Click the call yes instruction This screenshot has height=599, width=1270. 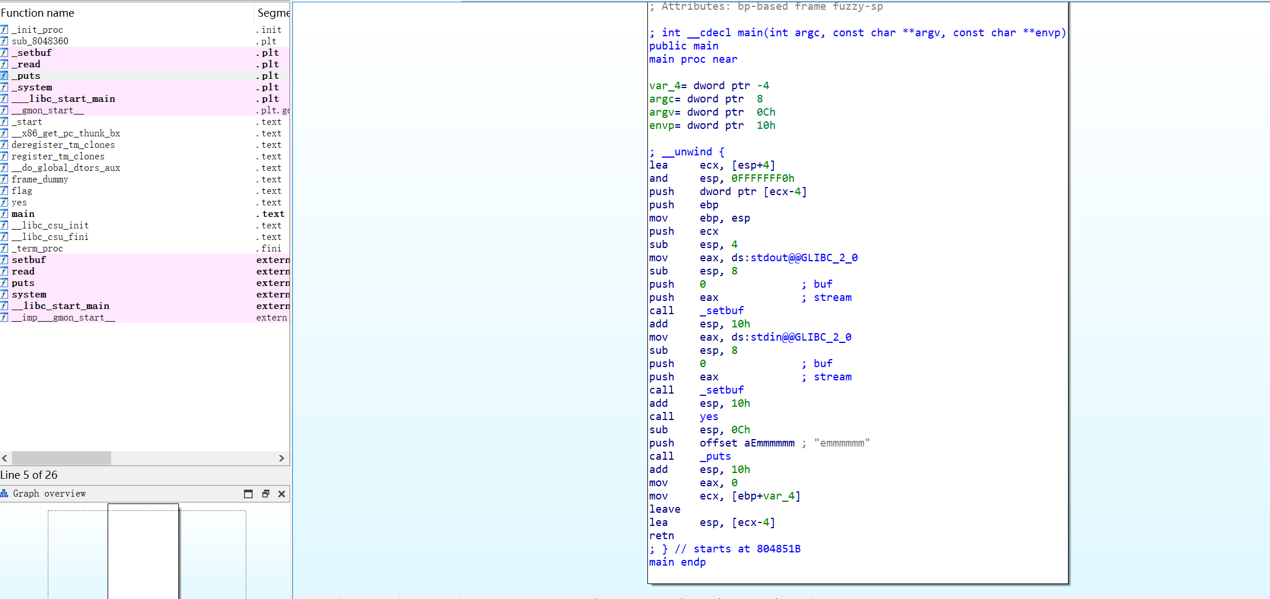[x=684, y=417]
